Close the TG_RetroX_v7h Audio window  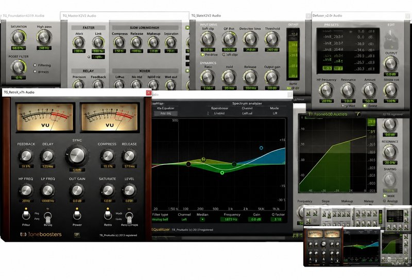(x=148, y=93)
